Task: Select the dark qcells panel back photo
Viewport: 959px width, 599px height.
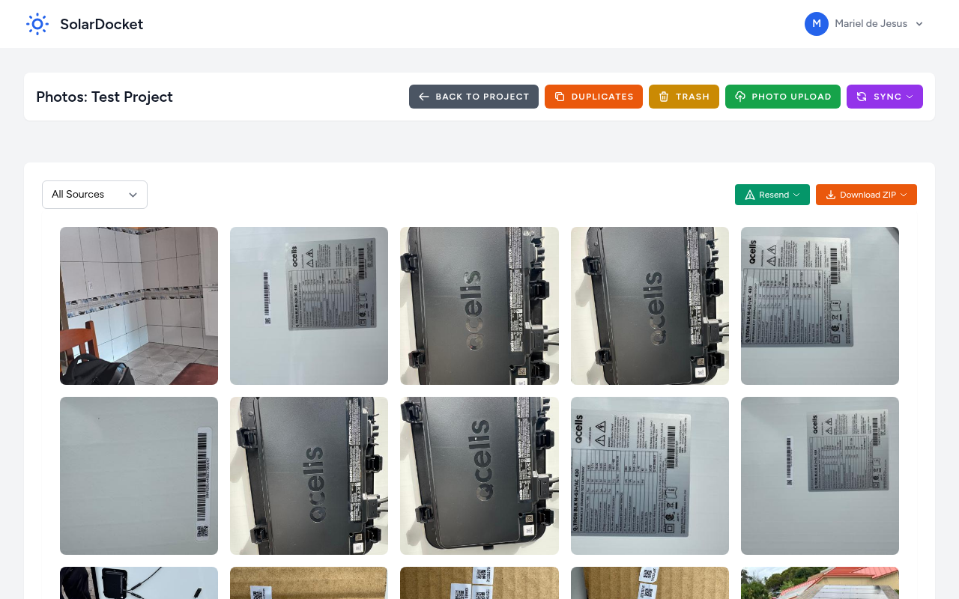Action: click(x=479, y=305)
